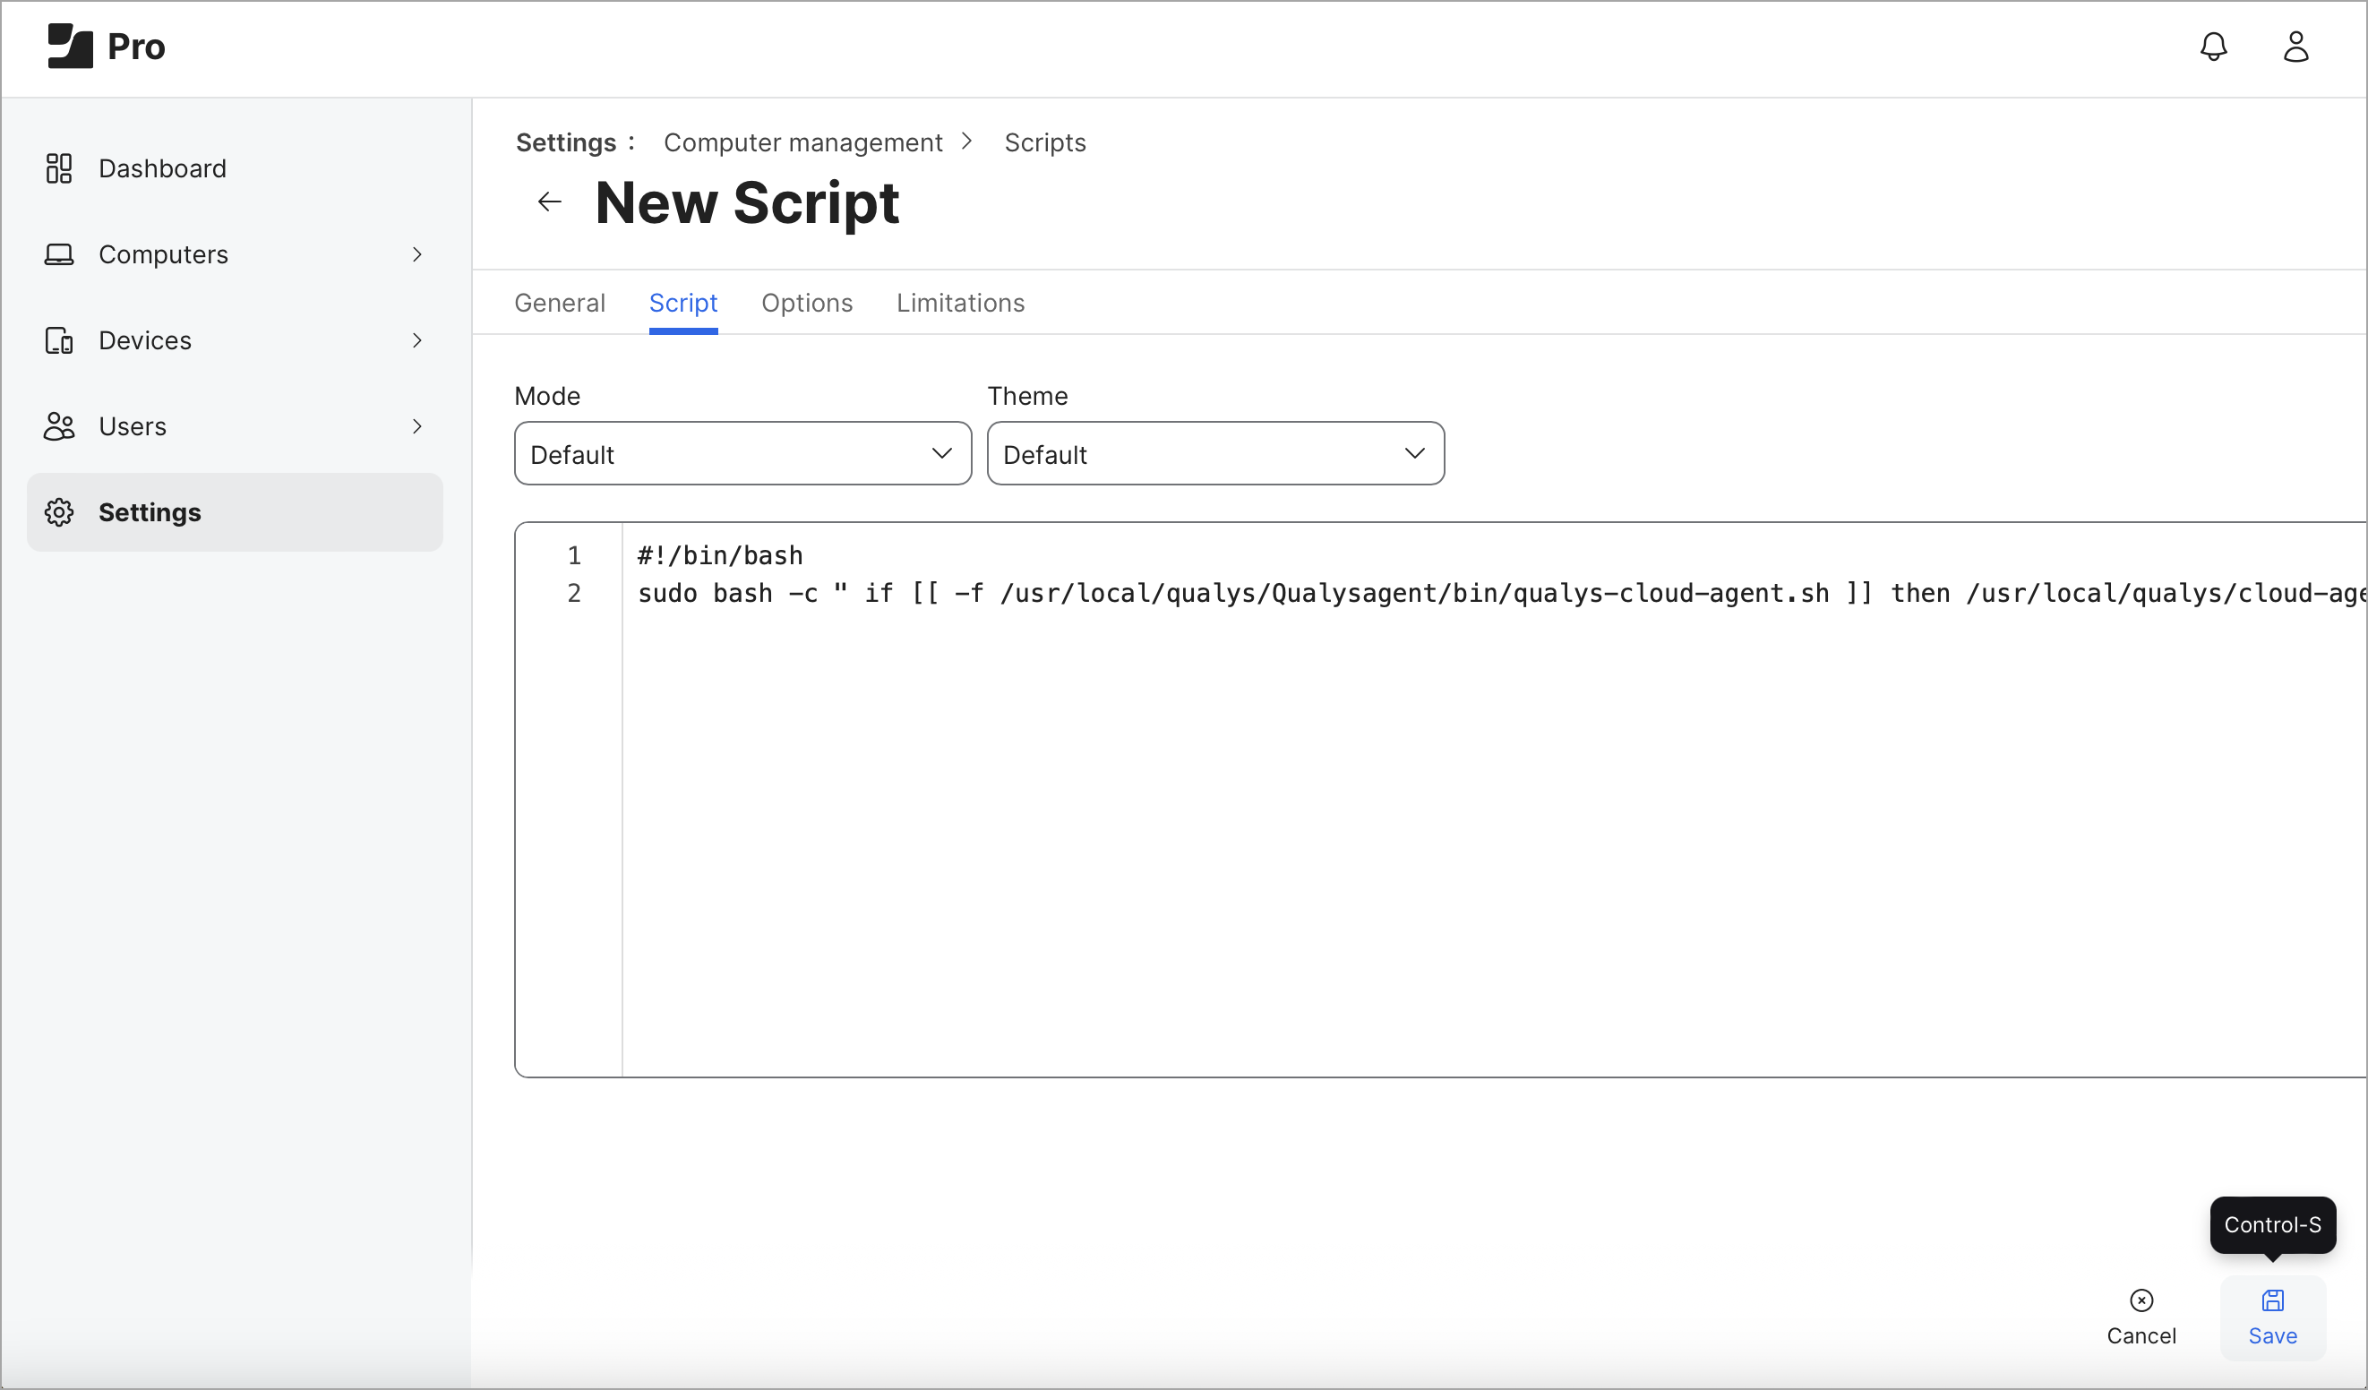This screenshot has width=2368, height=1390.
Task: Select the Settings gear icon
Action: (x=58, y=512)
